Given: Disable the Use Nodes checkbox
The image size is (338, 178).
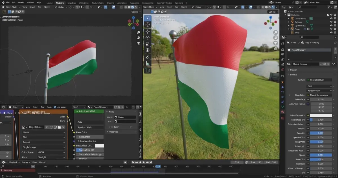Looking at the screenshot, I should [55, 107].
